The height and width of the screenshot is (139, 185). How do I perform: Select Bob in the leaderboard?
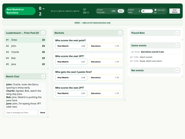coord(25,58)
